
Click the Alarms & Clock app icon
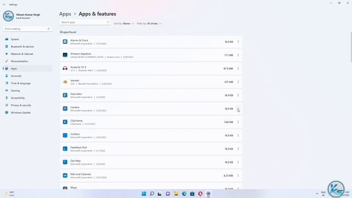click(65, 42)
